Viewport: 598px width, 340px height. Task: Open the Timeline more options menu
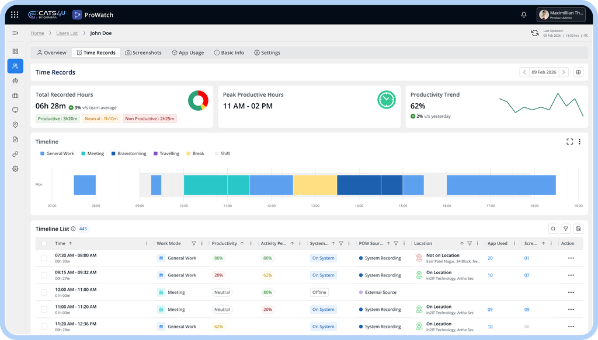(580, 142)
